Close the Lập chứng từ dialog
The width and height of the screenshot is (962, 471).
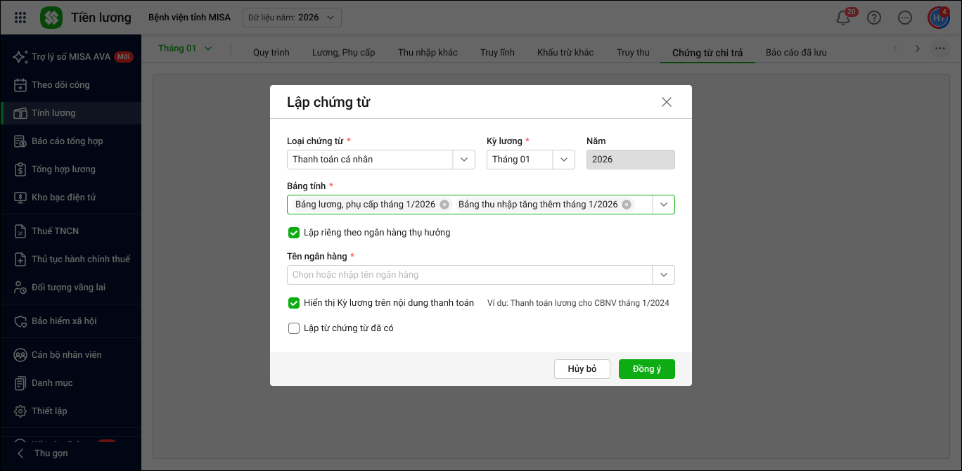point(667,102)
